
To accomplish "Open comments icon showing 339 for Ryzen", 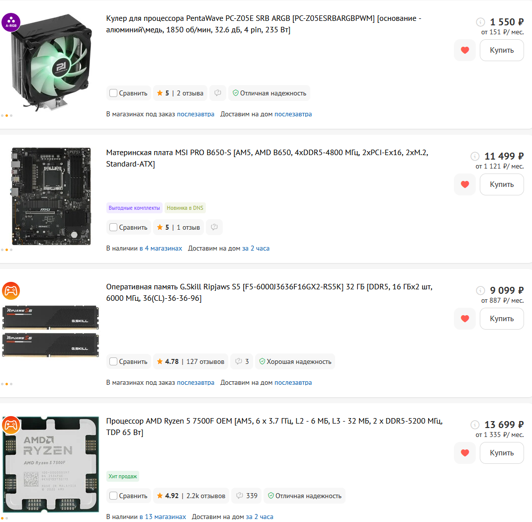I will pyautogui.click(x=247, y=496).
